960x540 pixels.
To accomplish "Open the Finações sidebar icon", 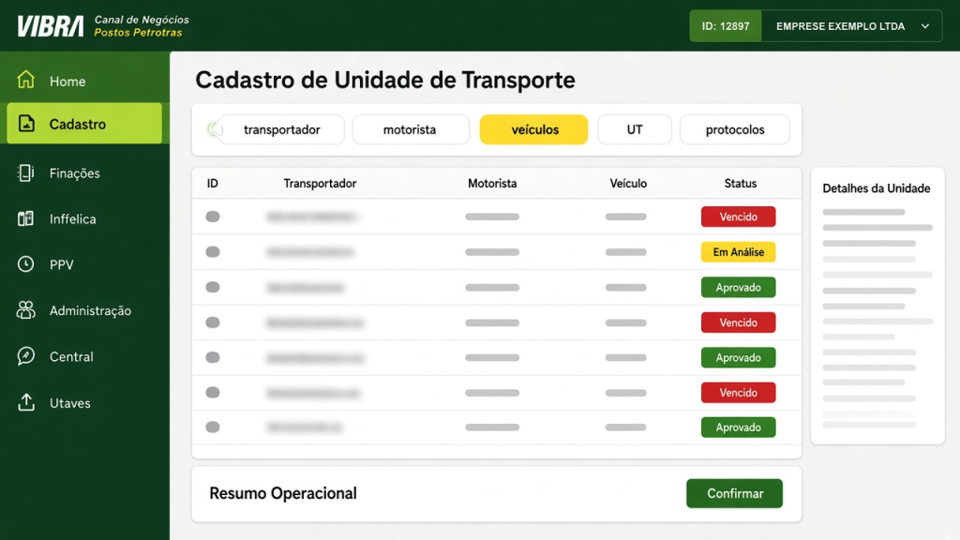I will [x=25, y=173].
